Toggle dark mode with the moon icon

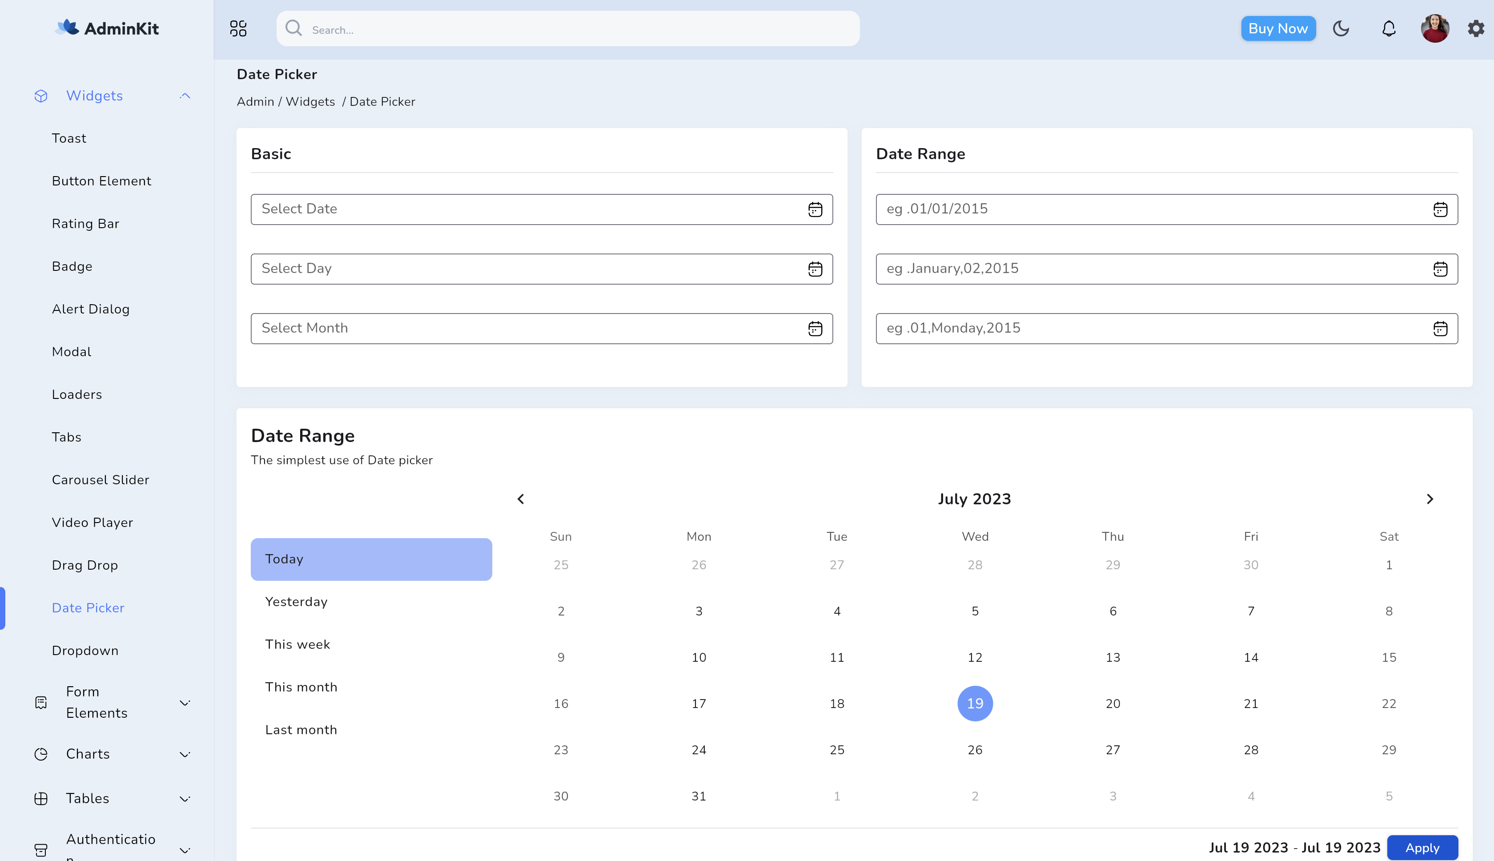point(1341,28)
